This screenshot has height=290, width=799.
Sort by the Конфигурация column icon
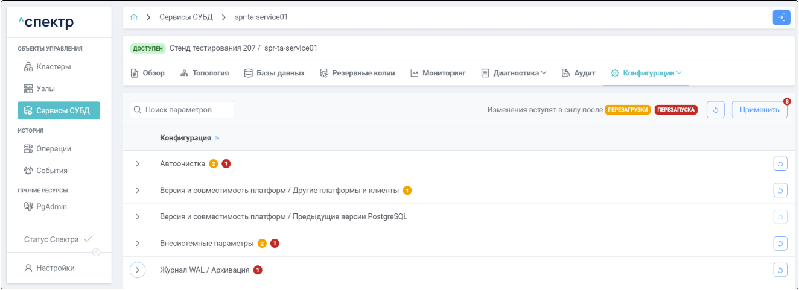pos(217,139)
